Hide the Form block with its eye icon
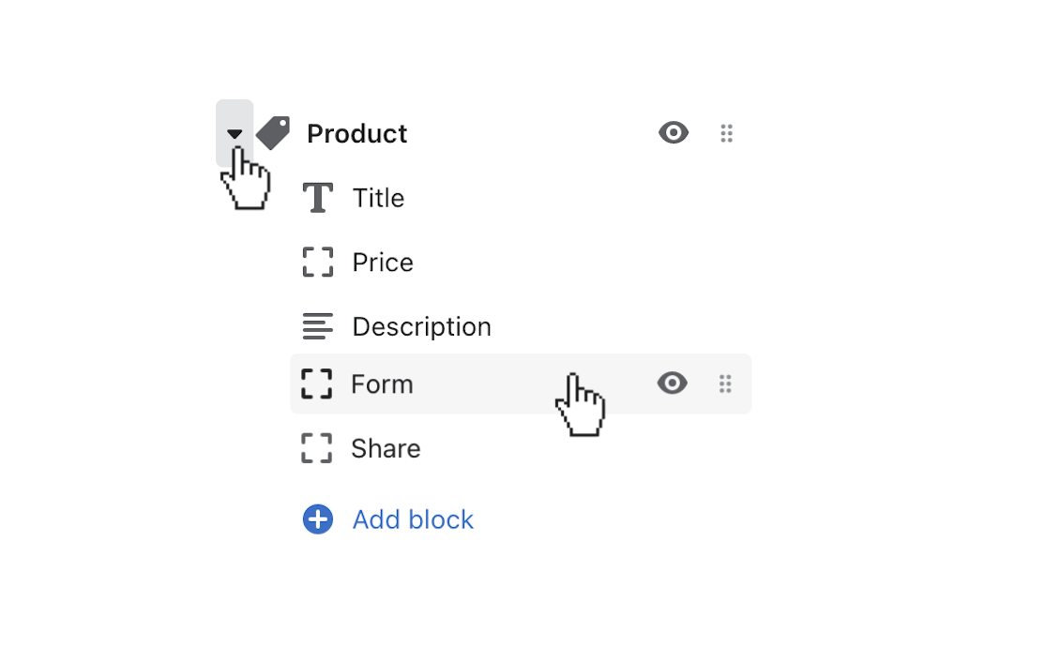The height and width of the screenshot is (647, 1045). (673, 384)
